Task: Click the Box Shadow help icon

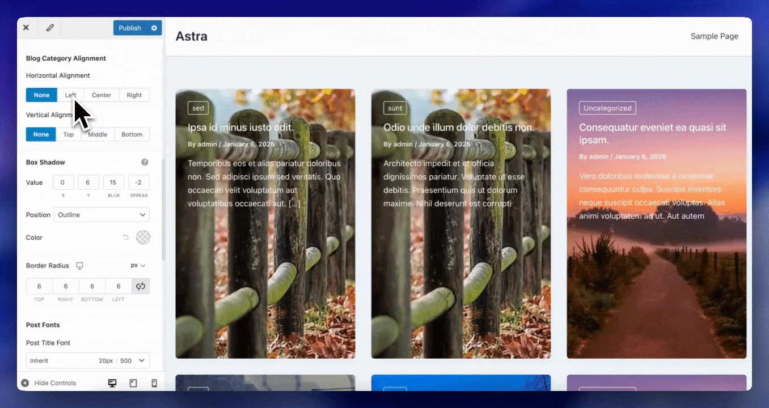Action: [x=145, y=162]
